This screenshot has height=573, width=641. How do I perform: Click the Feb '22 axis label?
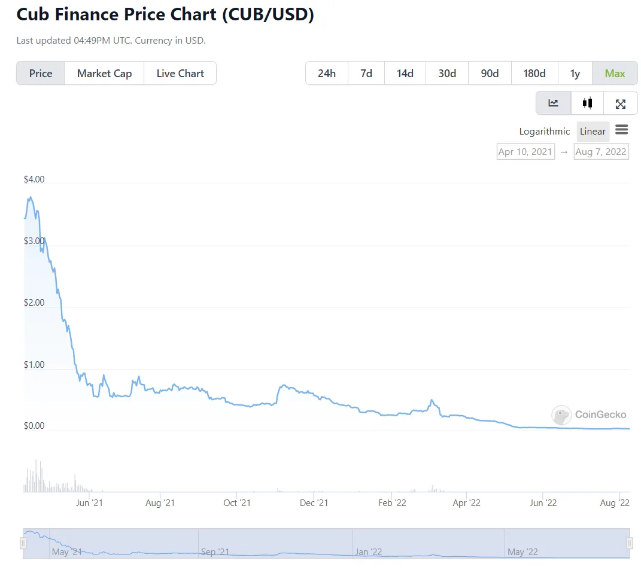pos(392,503)
